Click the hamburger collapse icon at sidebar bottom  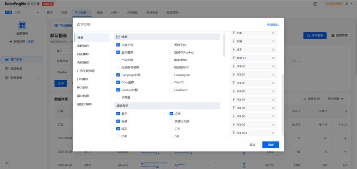coord(7,163)
